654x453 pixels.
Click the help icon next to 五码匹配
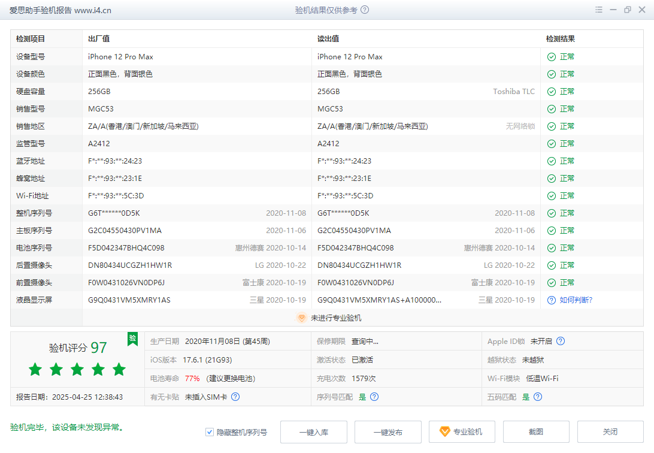538,397
